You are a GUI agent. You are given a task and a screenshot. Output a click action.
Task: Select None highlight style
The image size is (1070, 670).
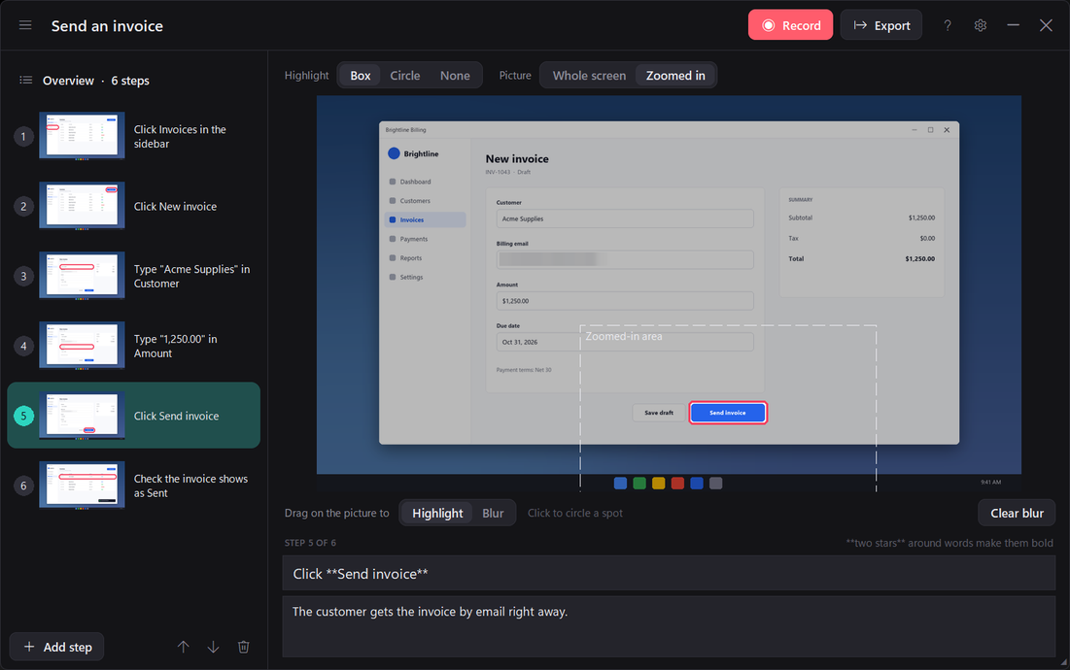pyautogui.click(x=455, y=76)
